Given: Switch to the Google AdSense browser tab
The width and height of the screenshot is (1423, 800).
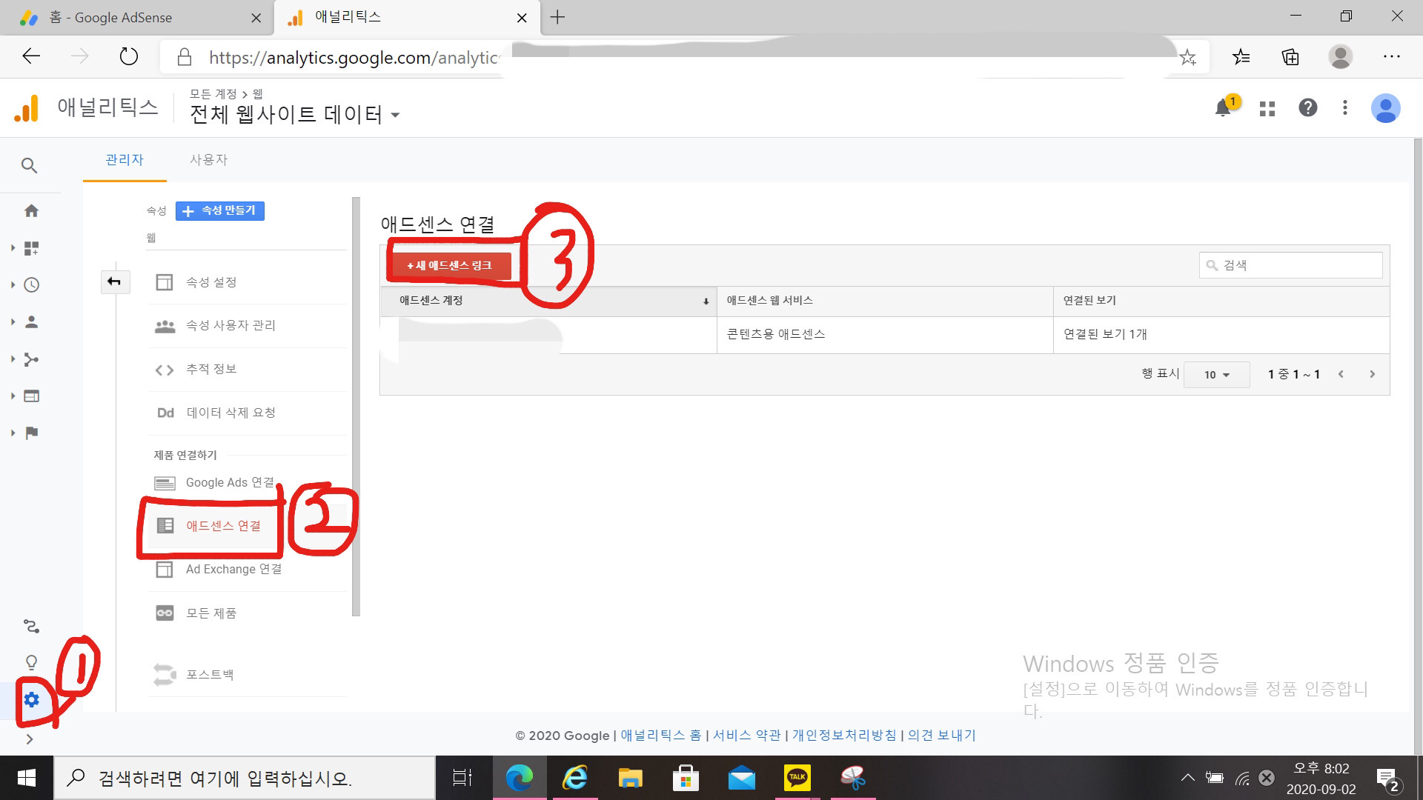Looking at the screenshot, I should [x=137, y=18].
